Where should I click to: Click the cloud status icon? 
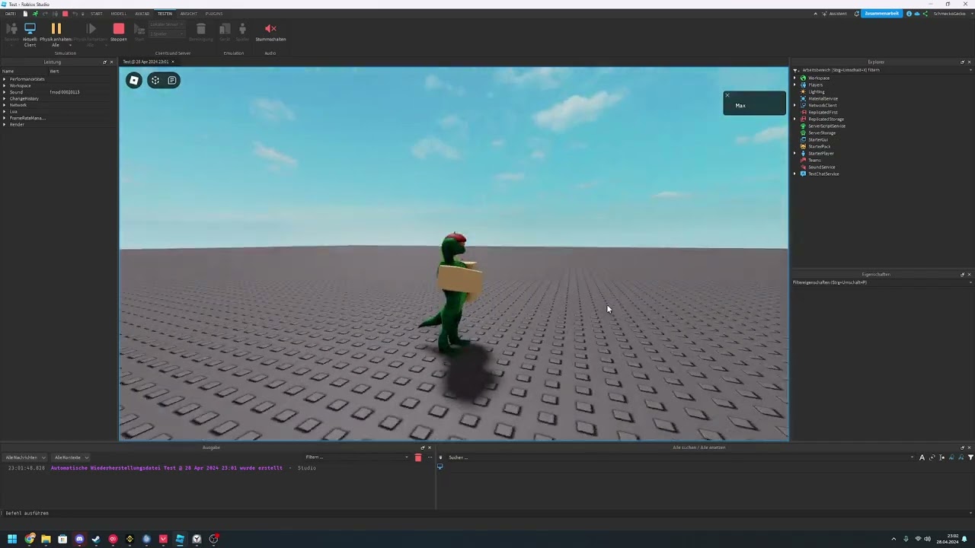tap(917, 14)
